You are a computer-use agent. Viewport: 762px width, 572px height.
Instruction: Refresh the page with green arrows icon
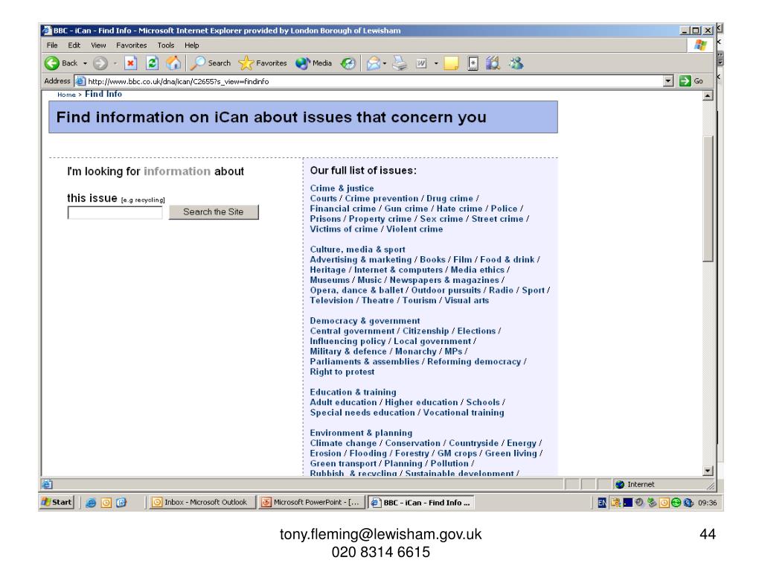click(152, 63)
